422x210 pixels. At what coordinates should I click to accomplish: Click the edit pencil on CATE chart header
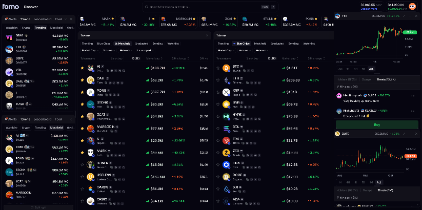point(404,134)
